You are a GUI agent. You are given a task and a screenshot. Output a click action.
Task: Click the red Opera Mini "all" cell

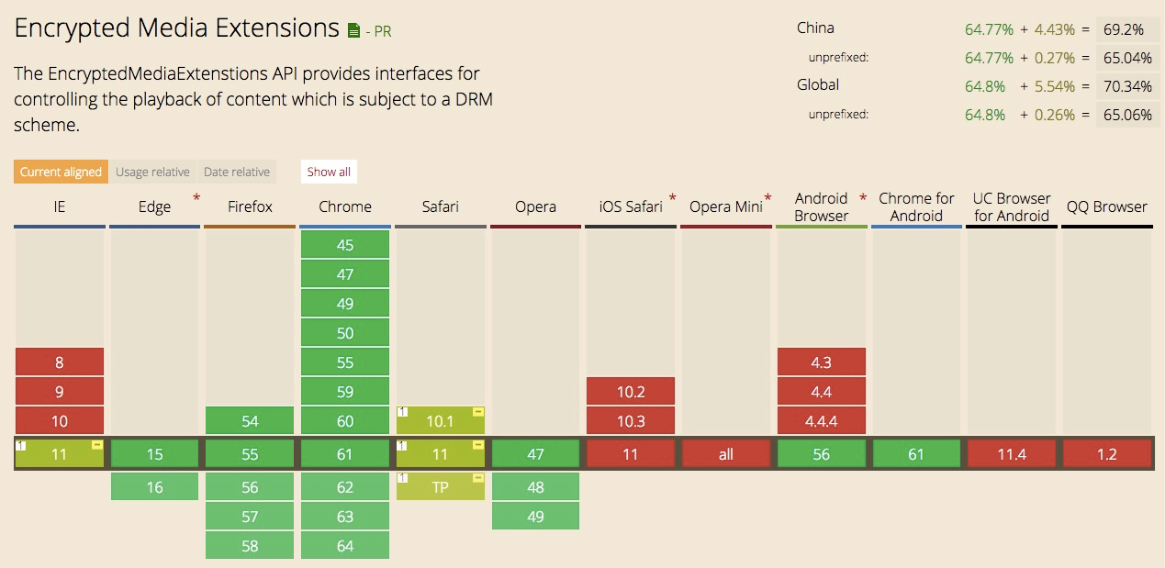[x=726, y=454]
